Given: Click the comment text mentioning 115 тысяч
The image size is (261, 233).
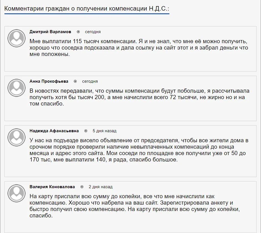Looking at the screenshot, I should [x=139, y=48].
